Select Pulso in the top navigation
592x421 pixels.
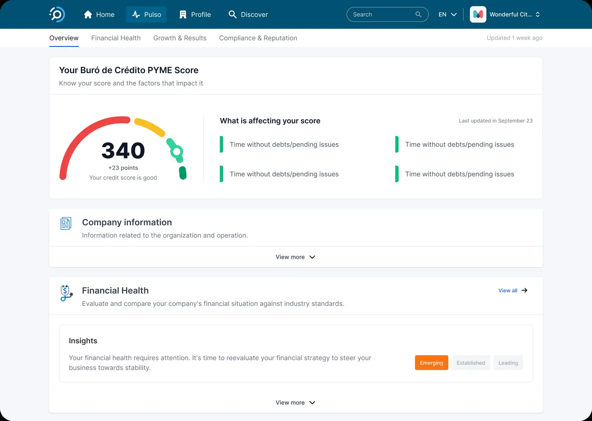point(146,14)
